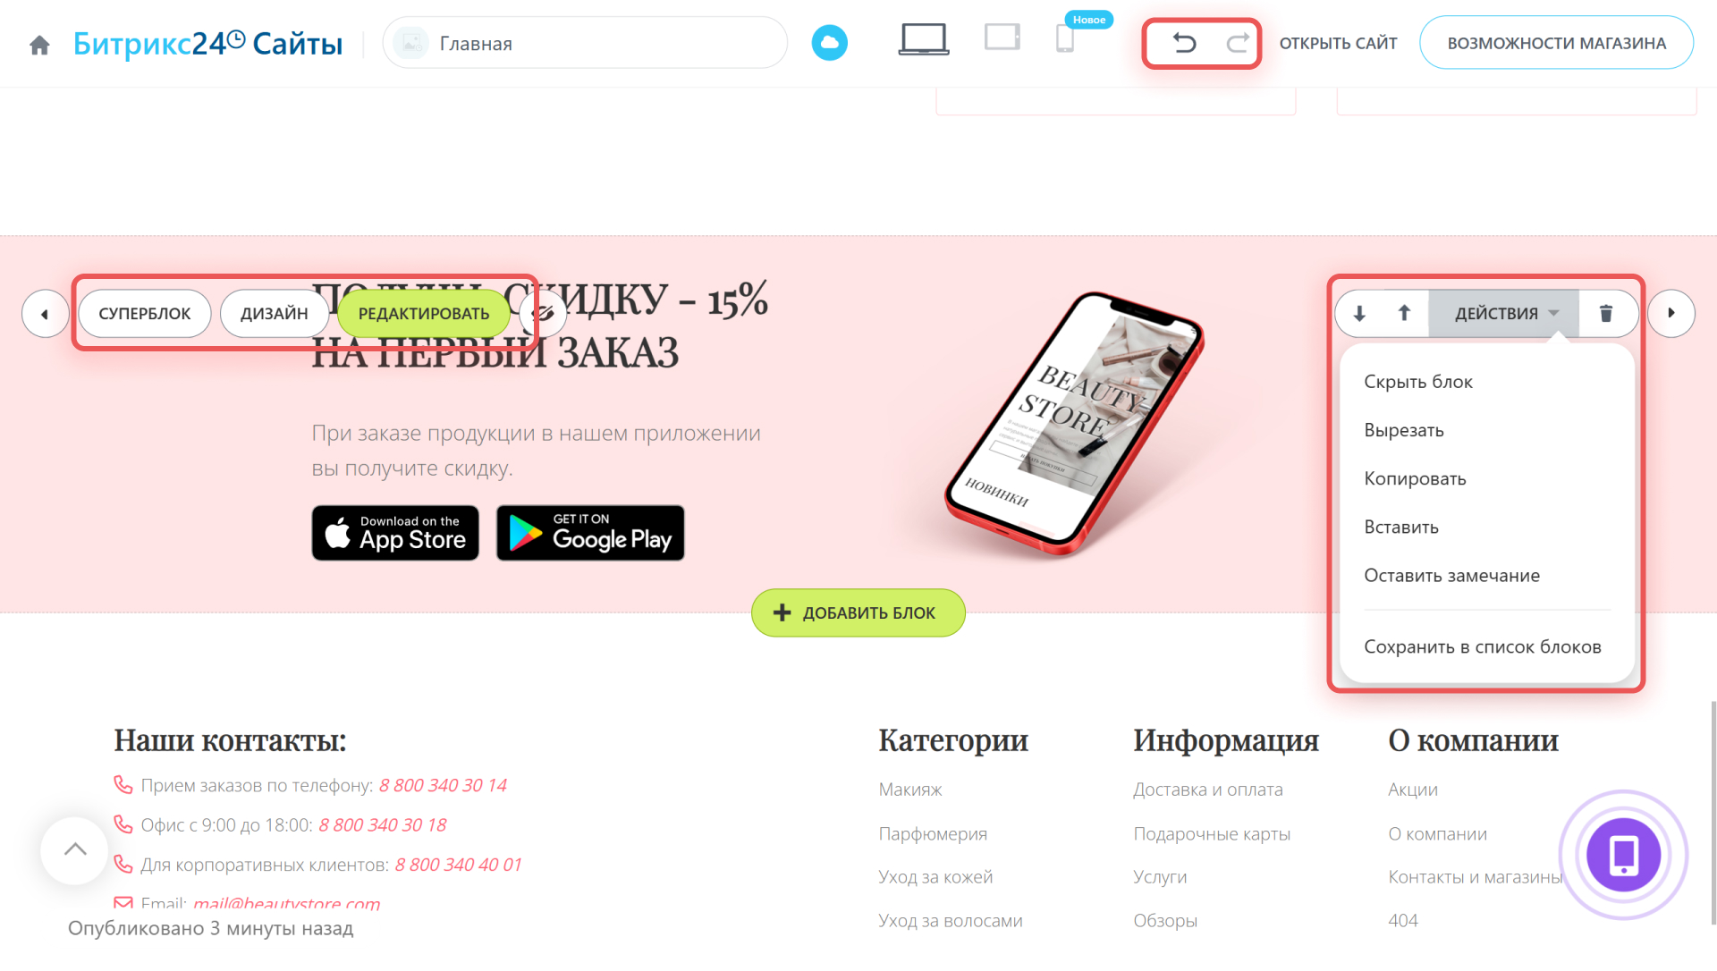Toggle block visibility with the eye icon
The width and height of the screenshot is (1717, 971).
(x=543, y=314)
